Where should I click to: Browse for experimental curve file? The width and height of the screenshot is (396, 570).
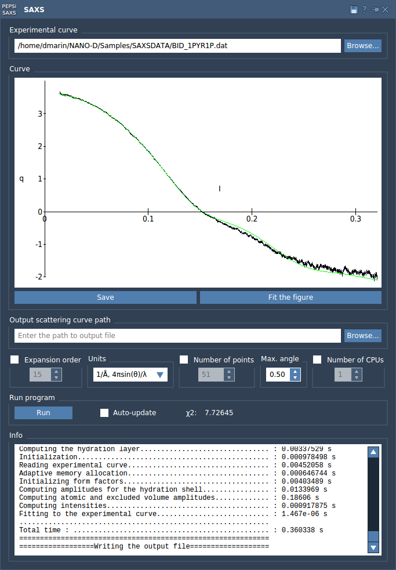pos(362,46)
